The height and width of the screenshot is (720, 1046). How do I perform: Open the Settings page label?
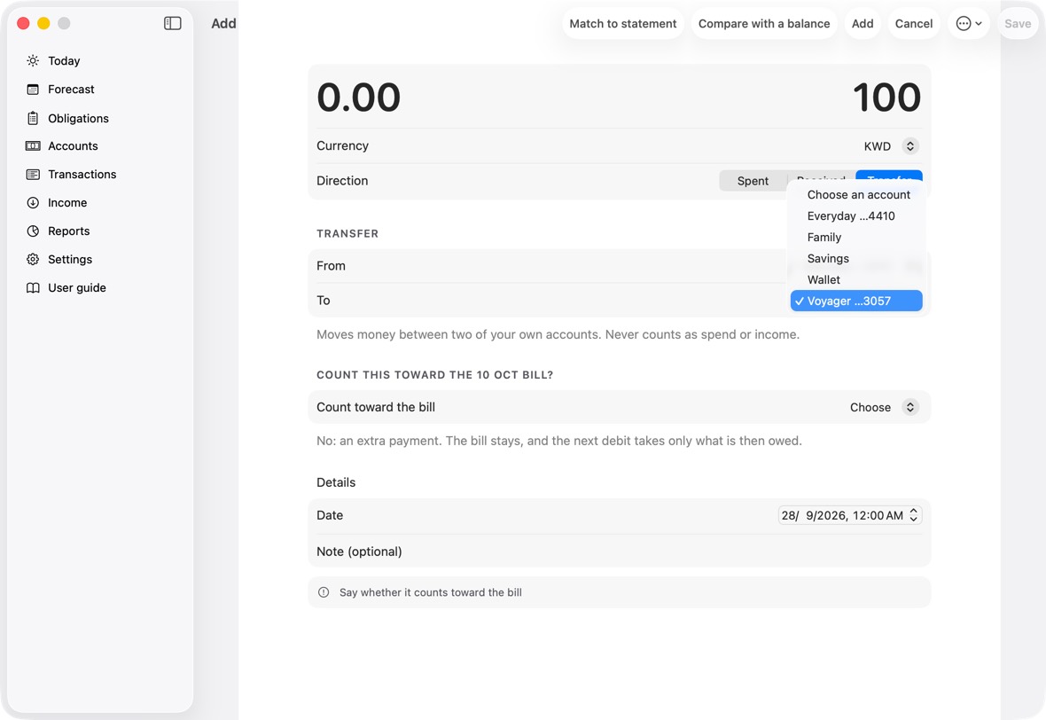70,260
